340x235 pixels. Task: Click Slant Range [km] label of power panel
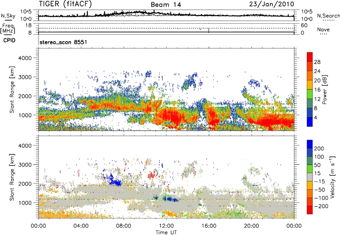coord(12,90)
